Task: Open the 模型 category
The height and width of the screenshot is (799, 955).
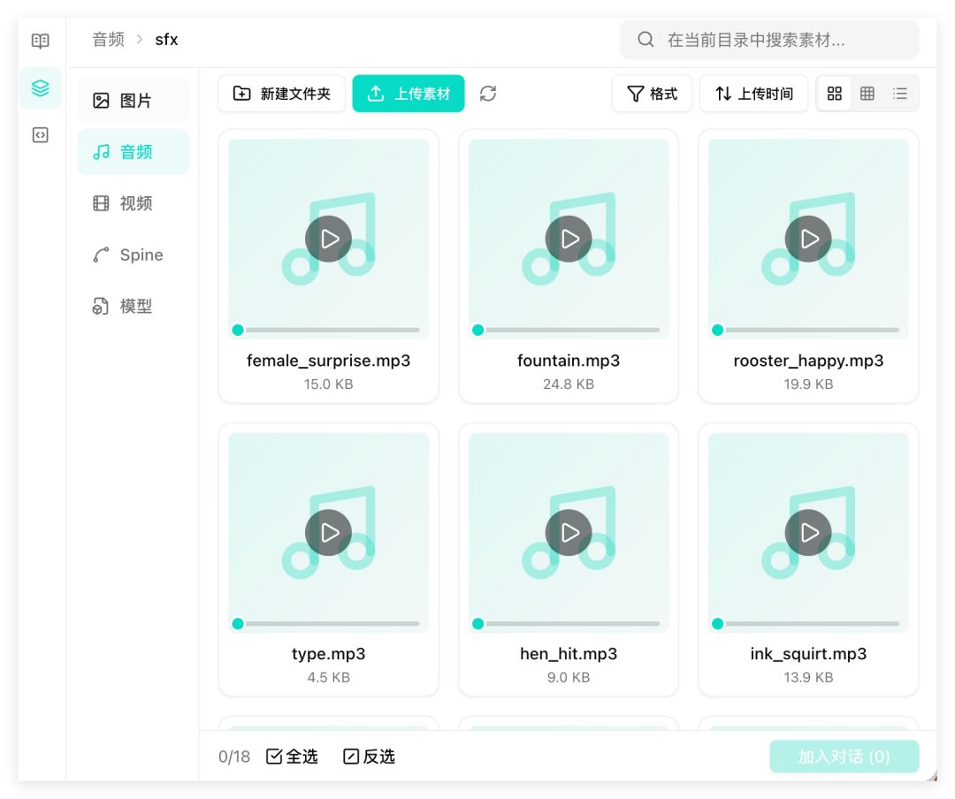Action: (134, 306)
